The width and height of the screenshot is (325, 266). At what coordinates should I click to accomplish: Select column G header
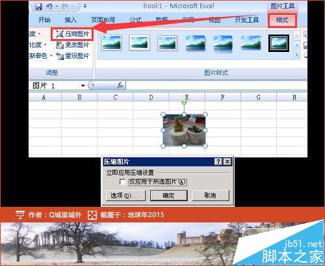point(259,98)
